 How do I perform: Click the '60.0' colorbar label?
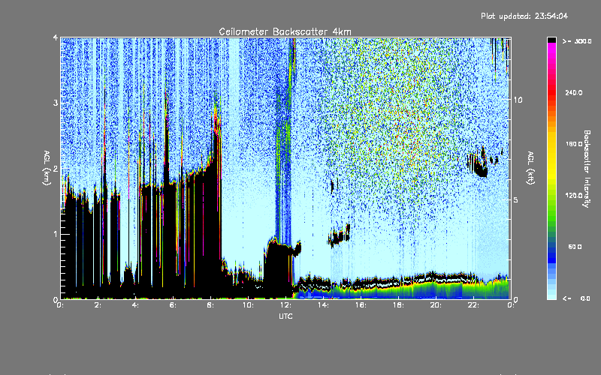pyautogui.click(x=575, y=247)
